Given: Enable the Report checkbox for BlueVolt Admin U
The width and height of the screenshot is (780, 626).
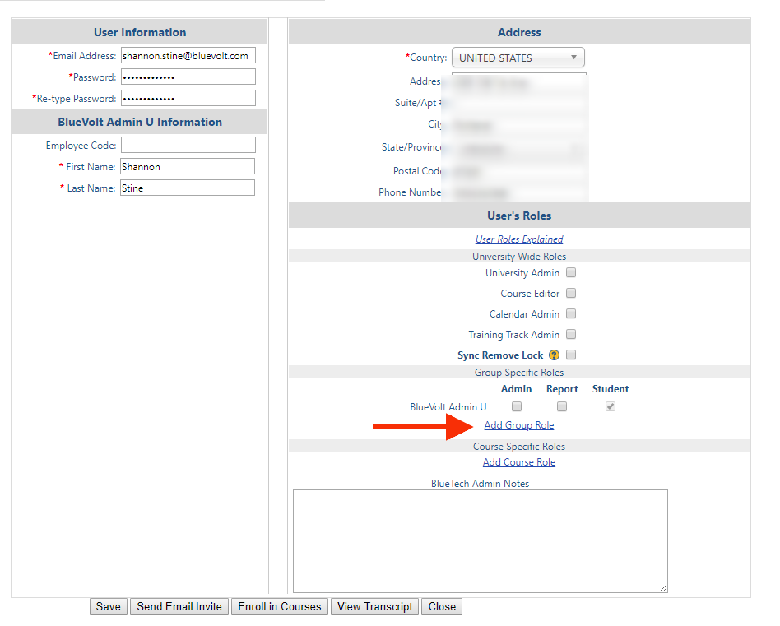Looking at the screenshot, I should tap(561, 406).
